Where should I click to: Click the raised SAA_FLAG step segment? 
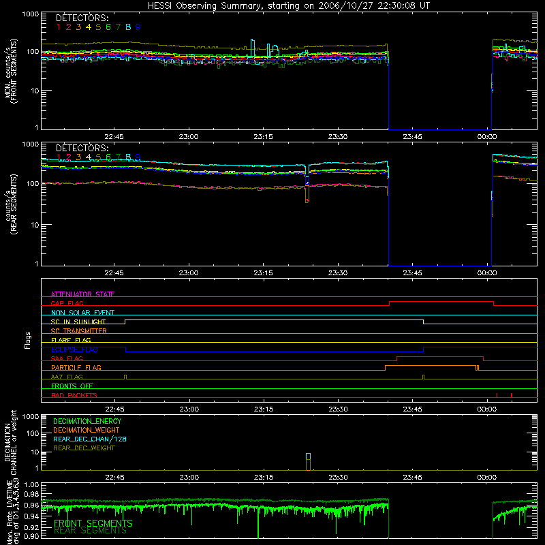440,357
